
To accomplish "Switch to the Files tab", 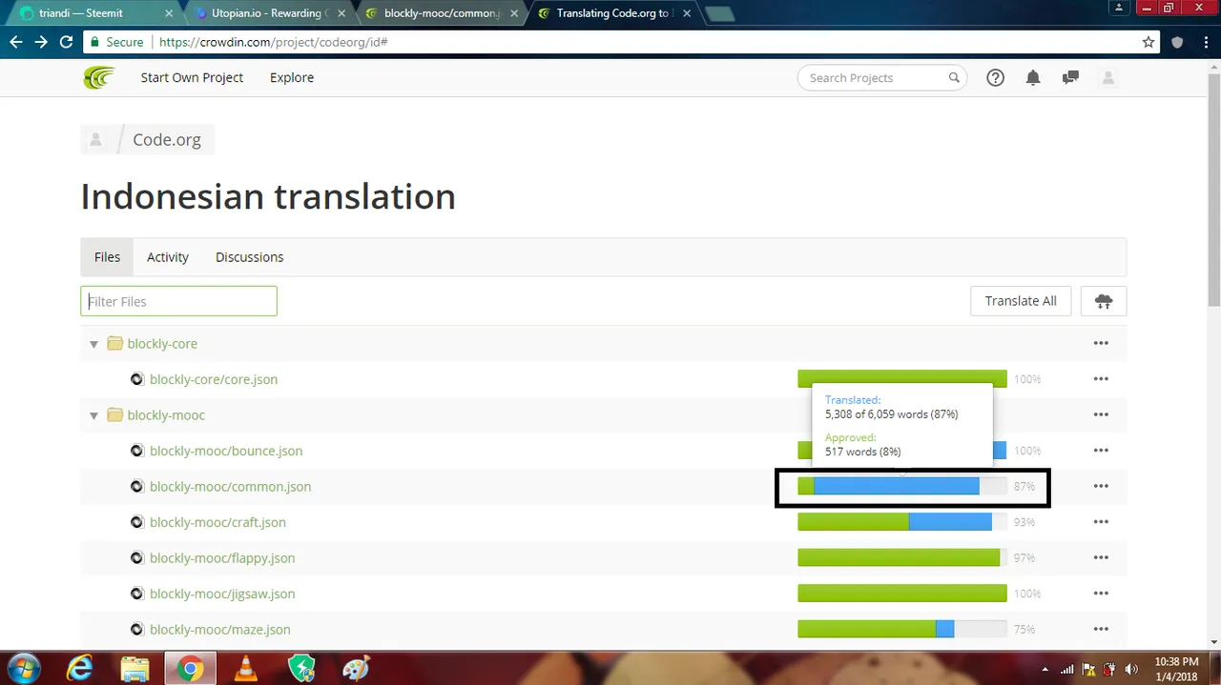I will click(x=107, y=257).
